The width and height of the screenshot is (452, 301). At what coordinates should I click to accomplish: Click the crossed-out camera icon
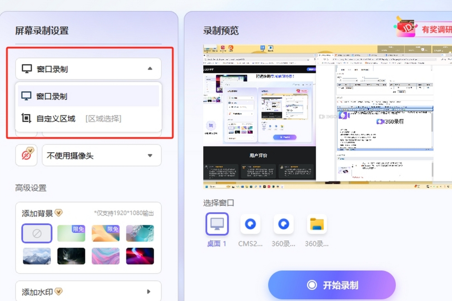[26, 155]
